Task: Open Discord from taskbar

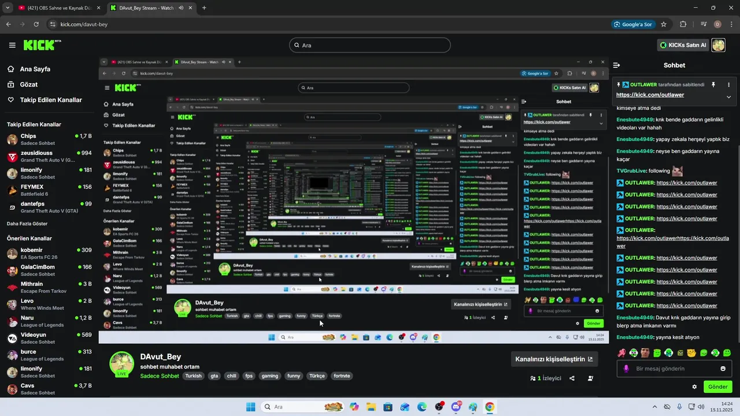Action: click(x=456, y=407)
